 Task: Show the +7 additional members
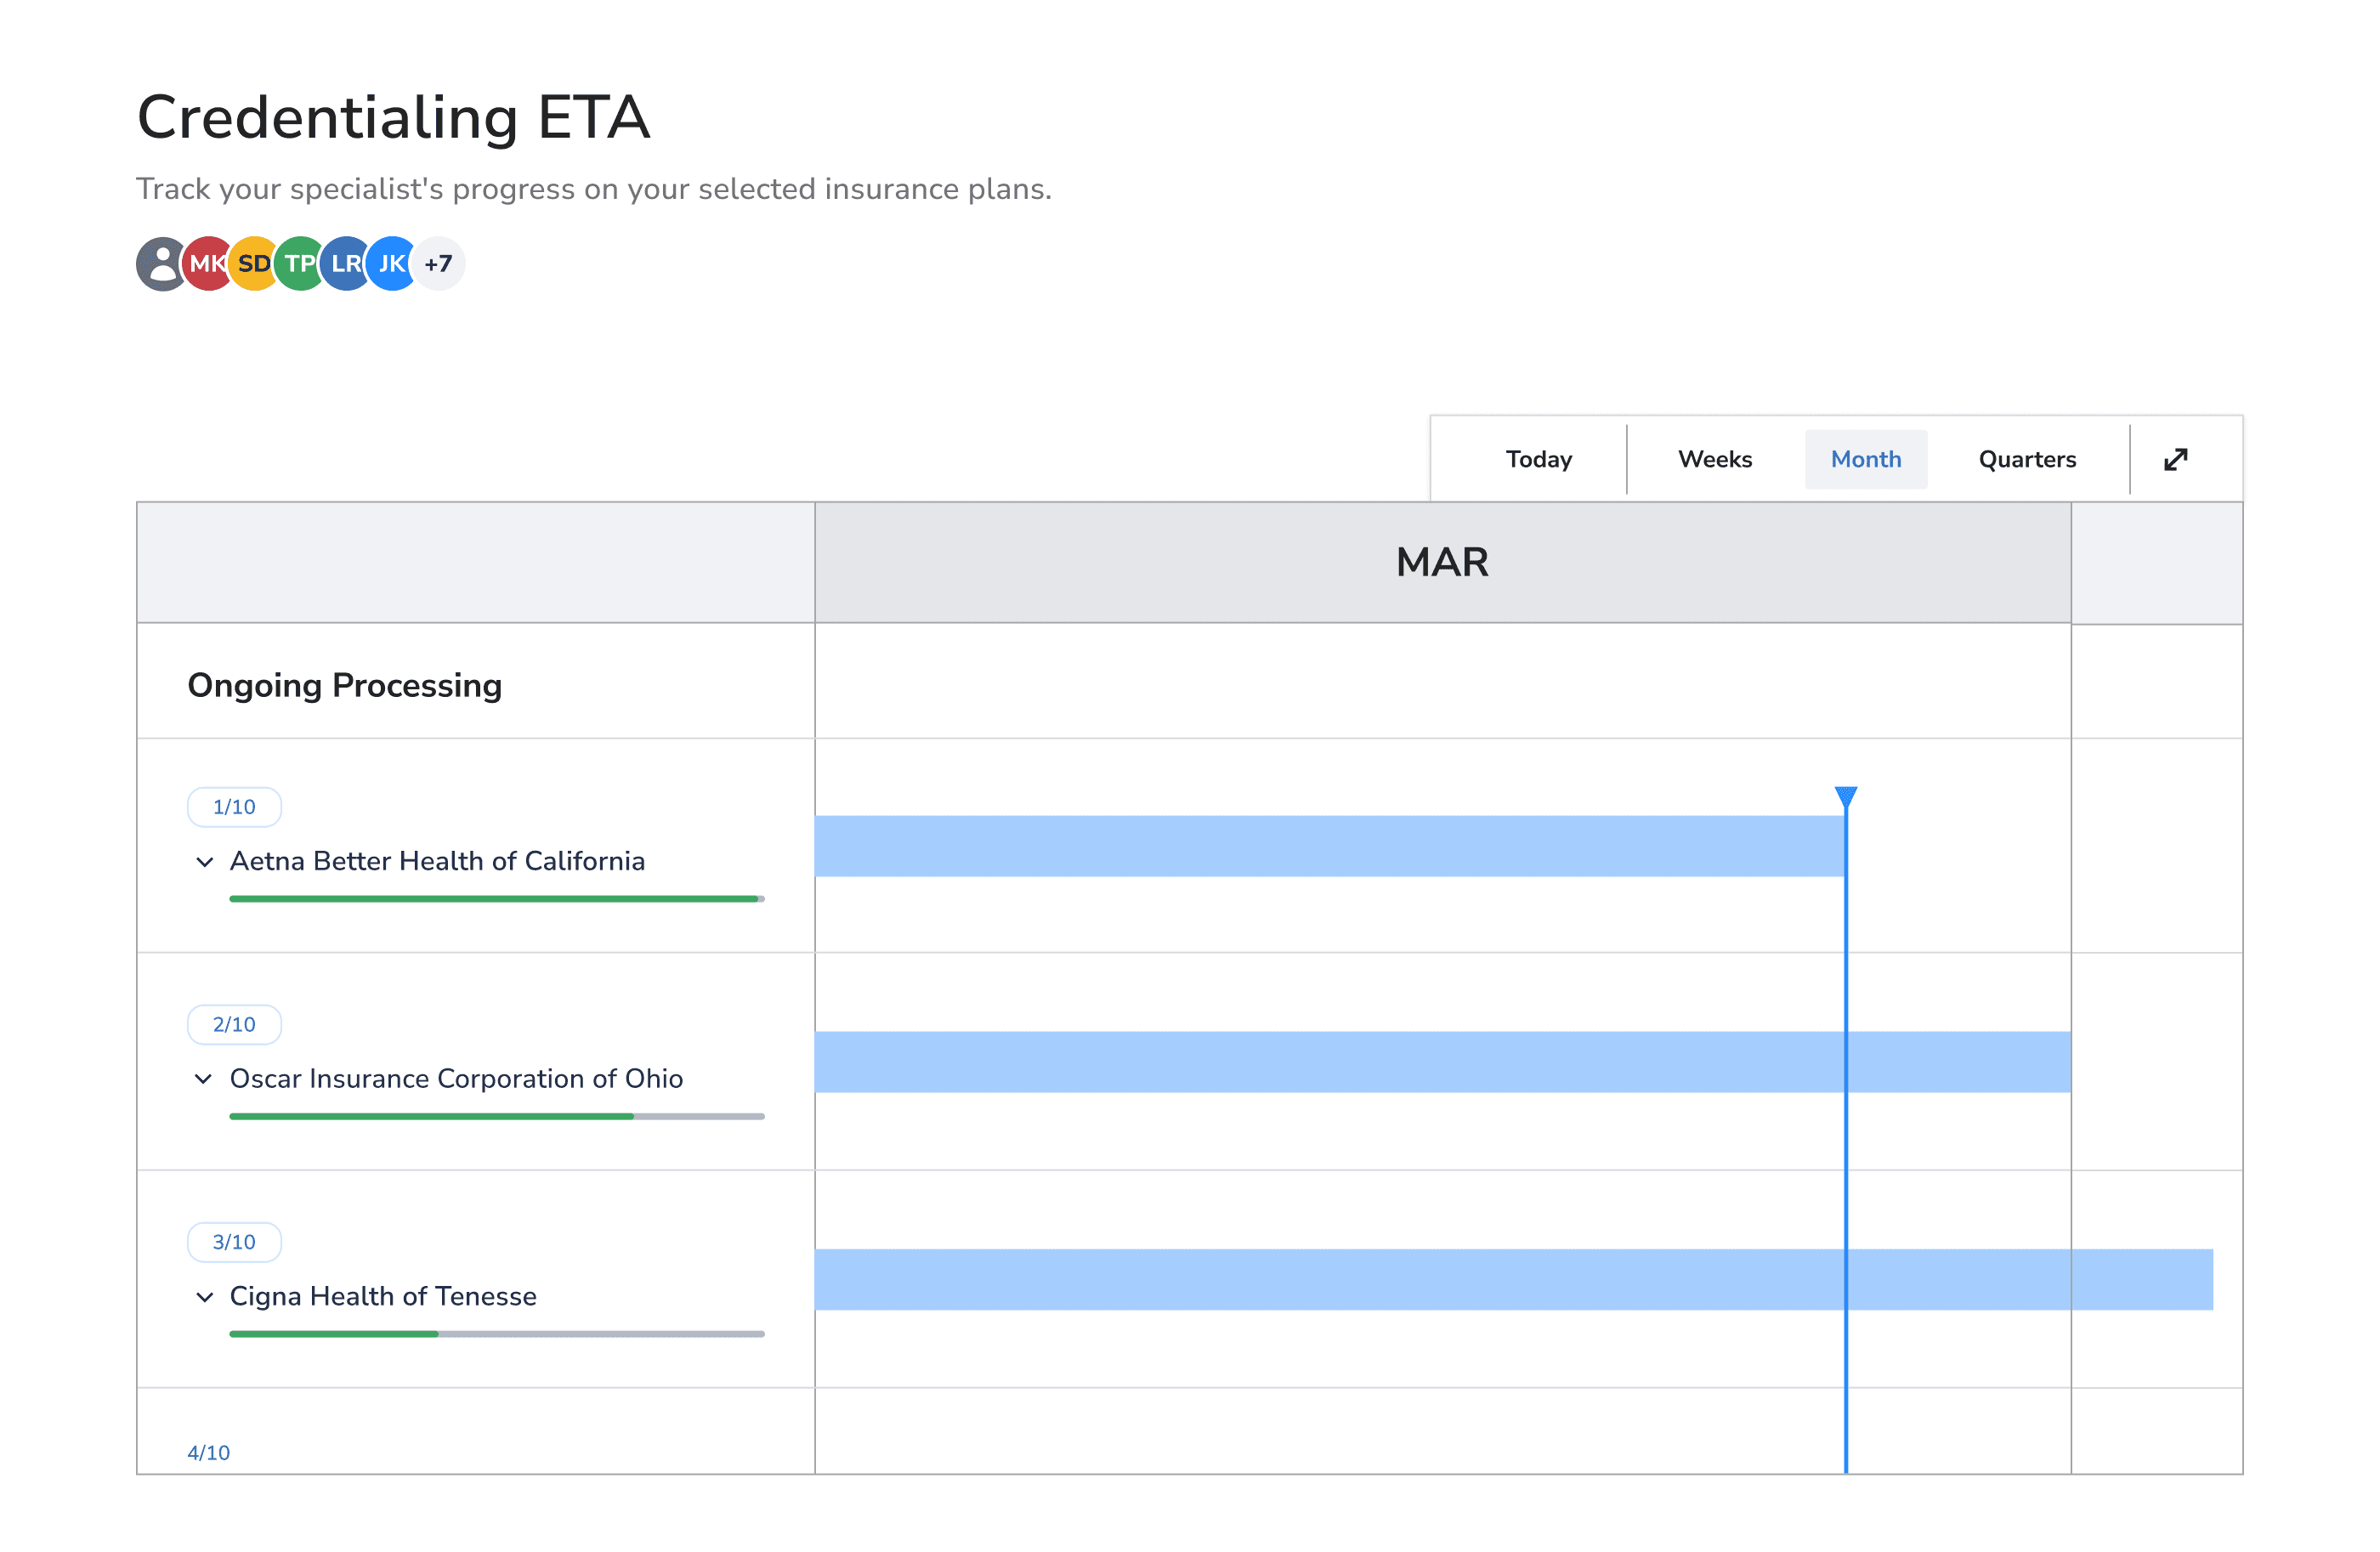[439, 264]
